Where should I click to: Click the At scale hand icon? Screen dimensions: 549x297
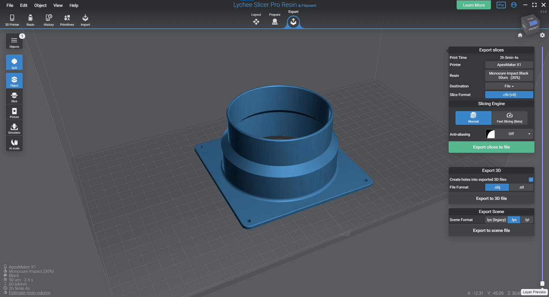click(14, 144)
